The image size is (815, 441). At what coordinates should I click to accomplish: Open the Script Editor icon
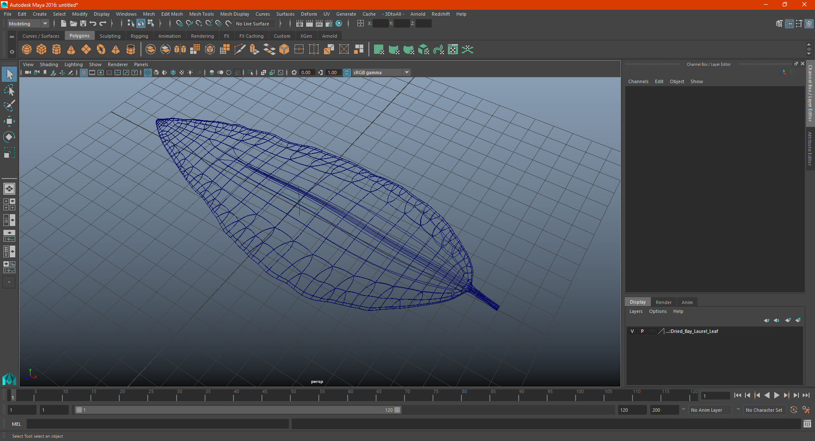click(x=807, y=424)
